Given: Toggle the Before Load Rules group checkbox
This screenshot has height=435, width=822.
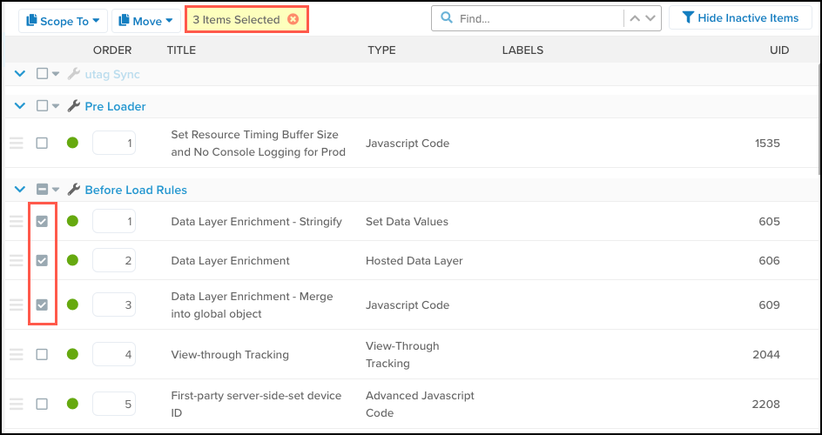Looking at the screenshot, I should pyautogui.click(x=42, y=190).
